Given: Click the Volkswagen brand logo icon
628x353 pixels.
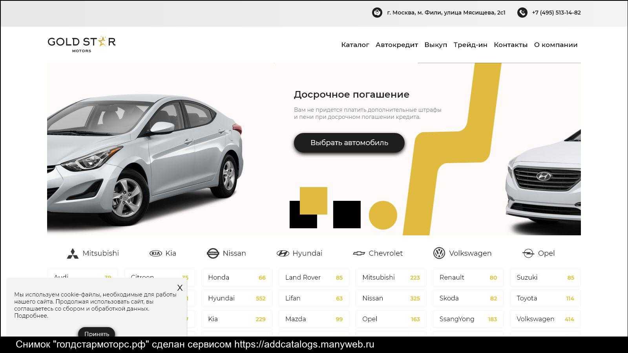Looking at the screenshot, I should pyautogui.click(x=439, y=253).
